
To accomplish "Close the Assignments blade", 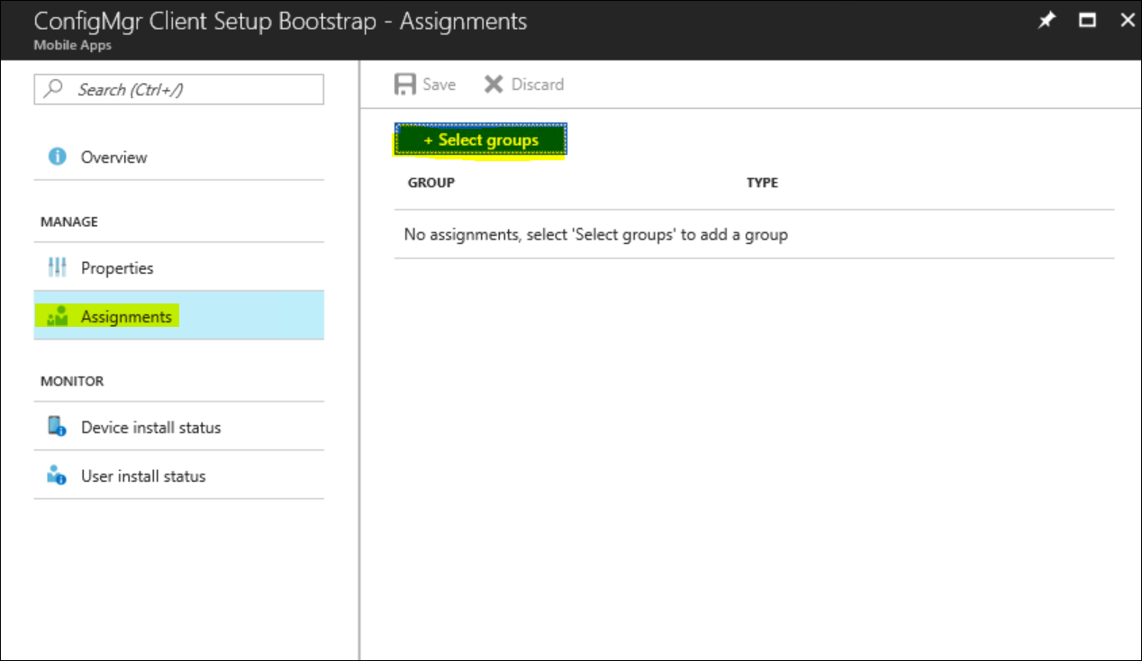I will 1127,21.
